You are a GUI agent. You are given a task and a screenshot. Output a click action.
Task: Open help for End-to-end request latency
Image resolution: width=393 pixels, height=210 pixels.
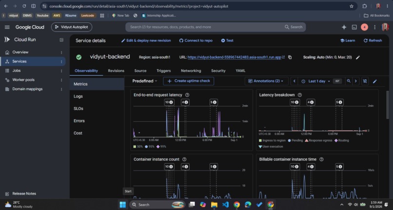pos(187,95)
